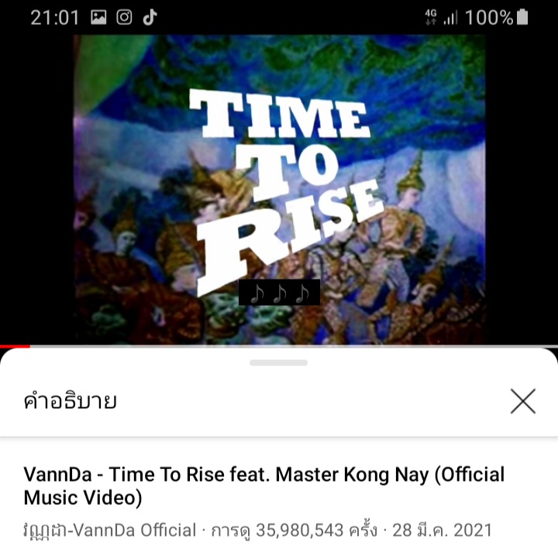This screenshot has width=558, height=555.
Task: Click the gray unplayed part of progress bar
Action: click(294, 346)
